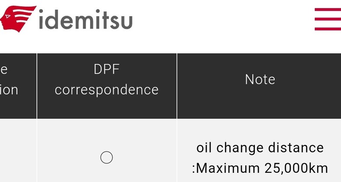Tap the bottom bar of hamburger icon

328,29
